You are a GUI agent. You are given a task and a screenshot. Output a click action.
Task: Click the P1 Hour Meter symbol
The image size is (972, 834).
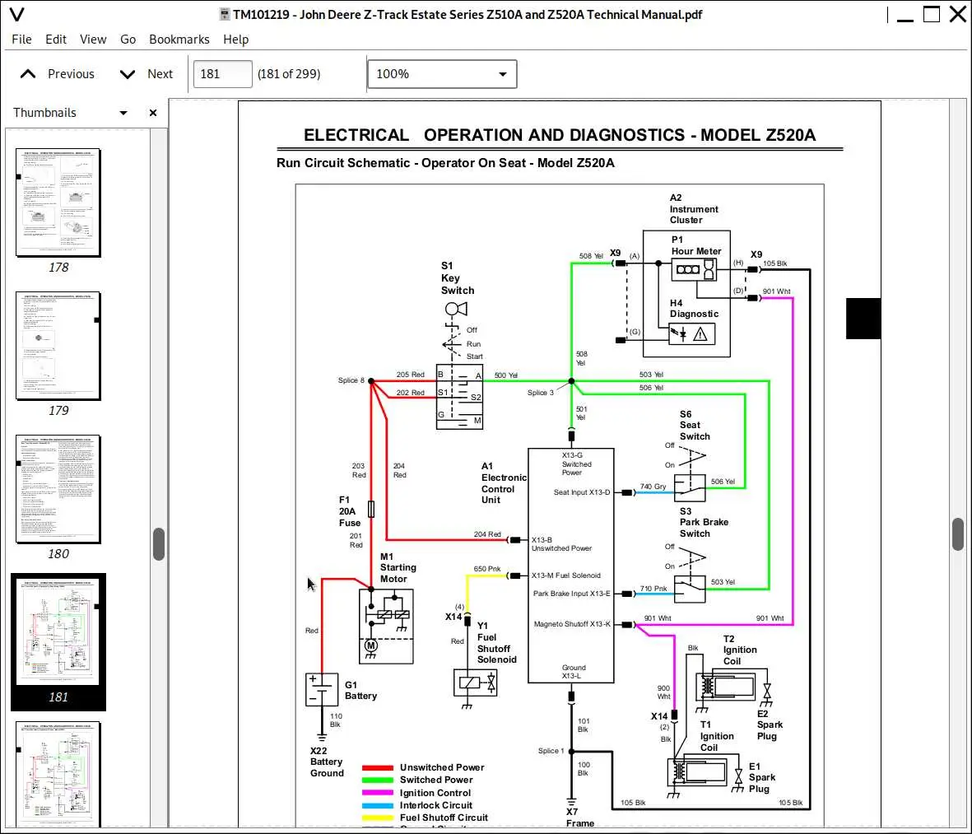click(694, 270)
